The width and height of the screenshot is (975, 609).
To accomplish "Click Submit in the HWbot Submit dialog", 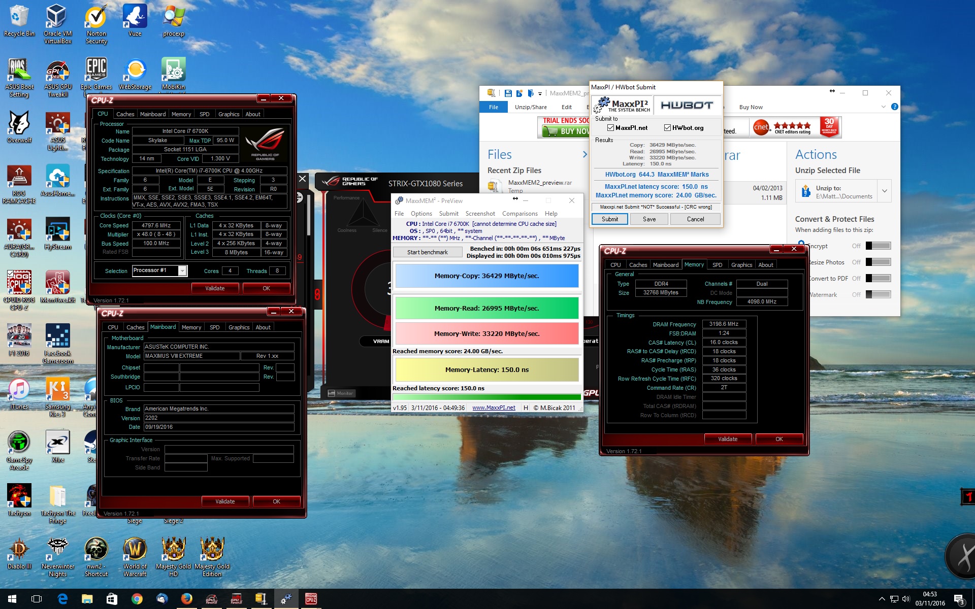I will 610,219.
